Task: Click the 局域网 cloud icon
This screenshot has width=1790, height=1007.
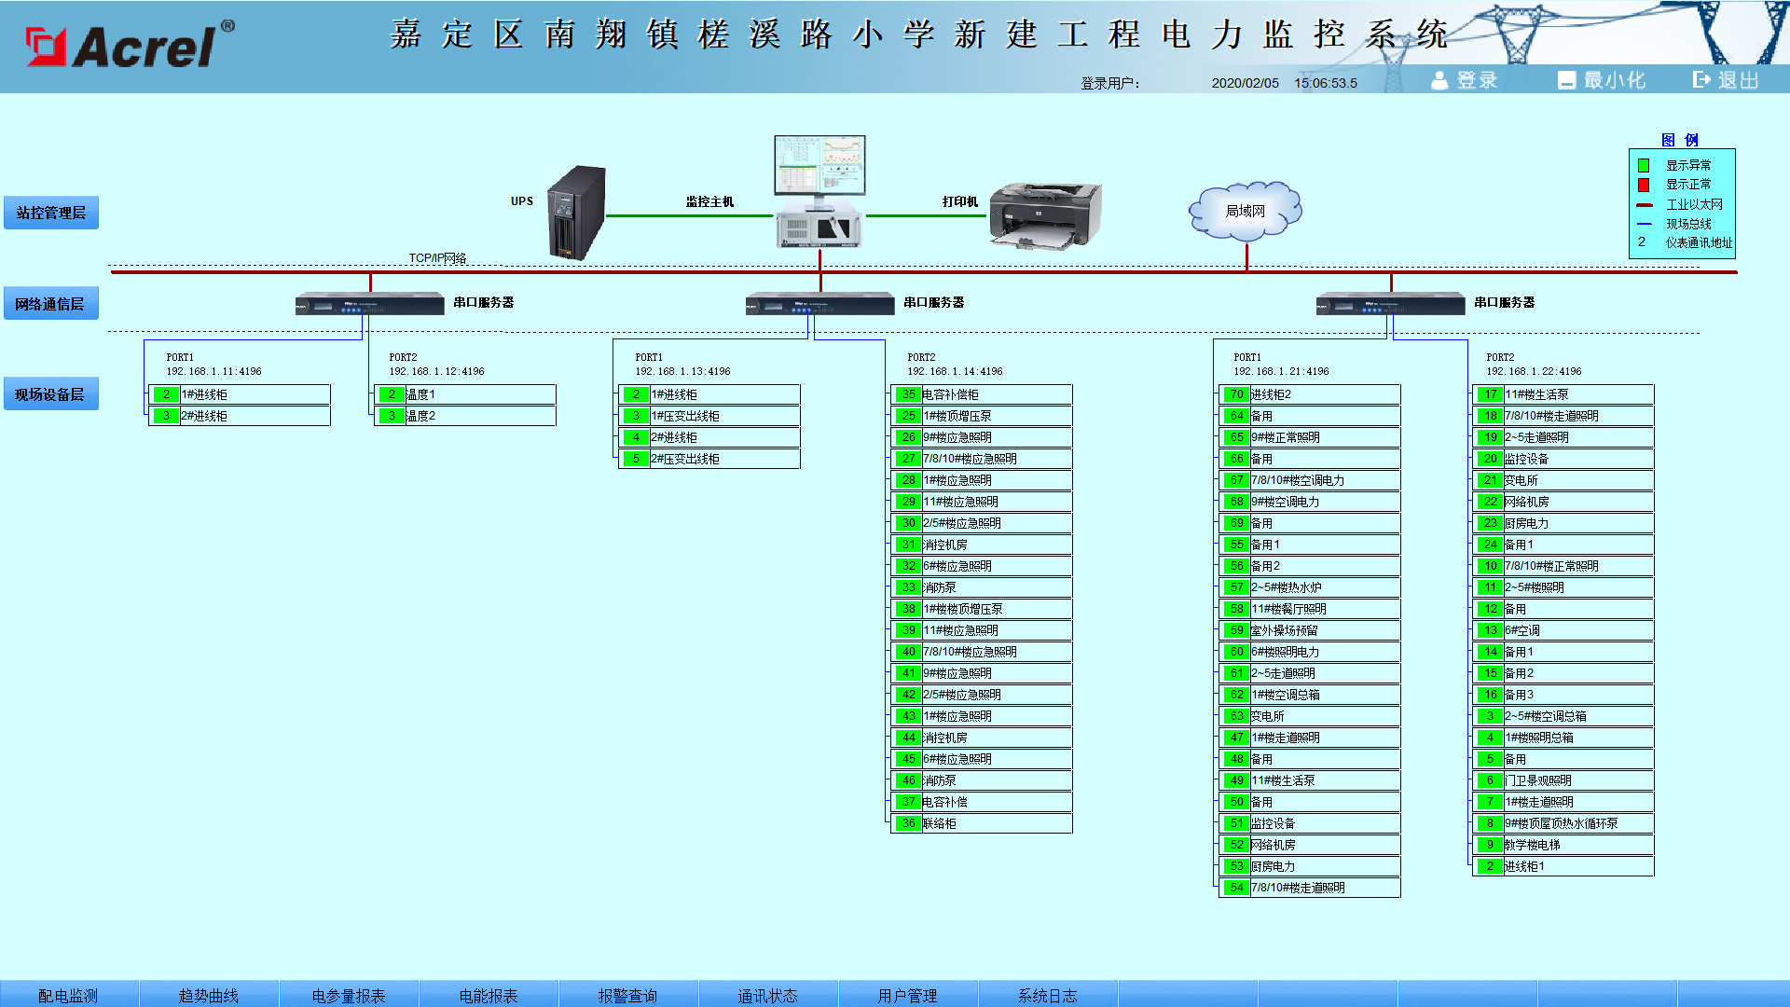Action: tap(1245, 211)
